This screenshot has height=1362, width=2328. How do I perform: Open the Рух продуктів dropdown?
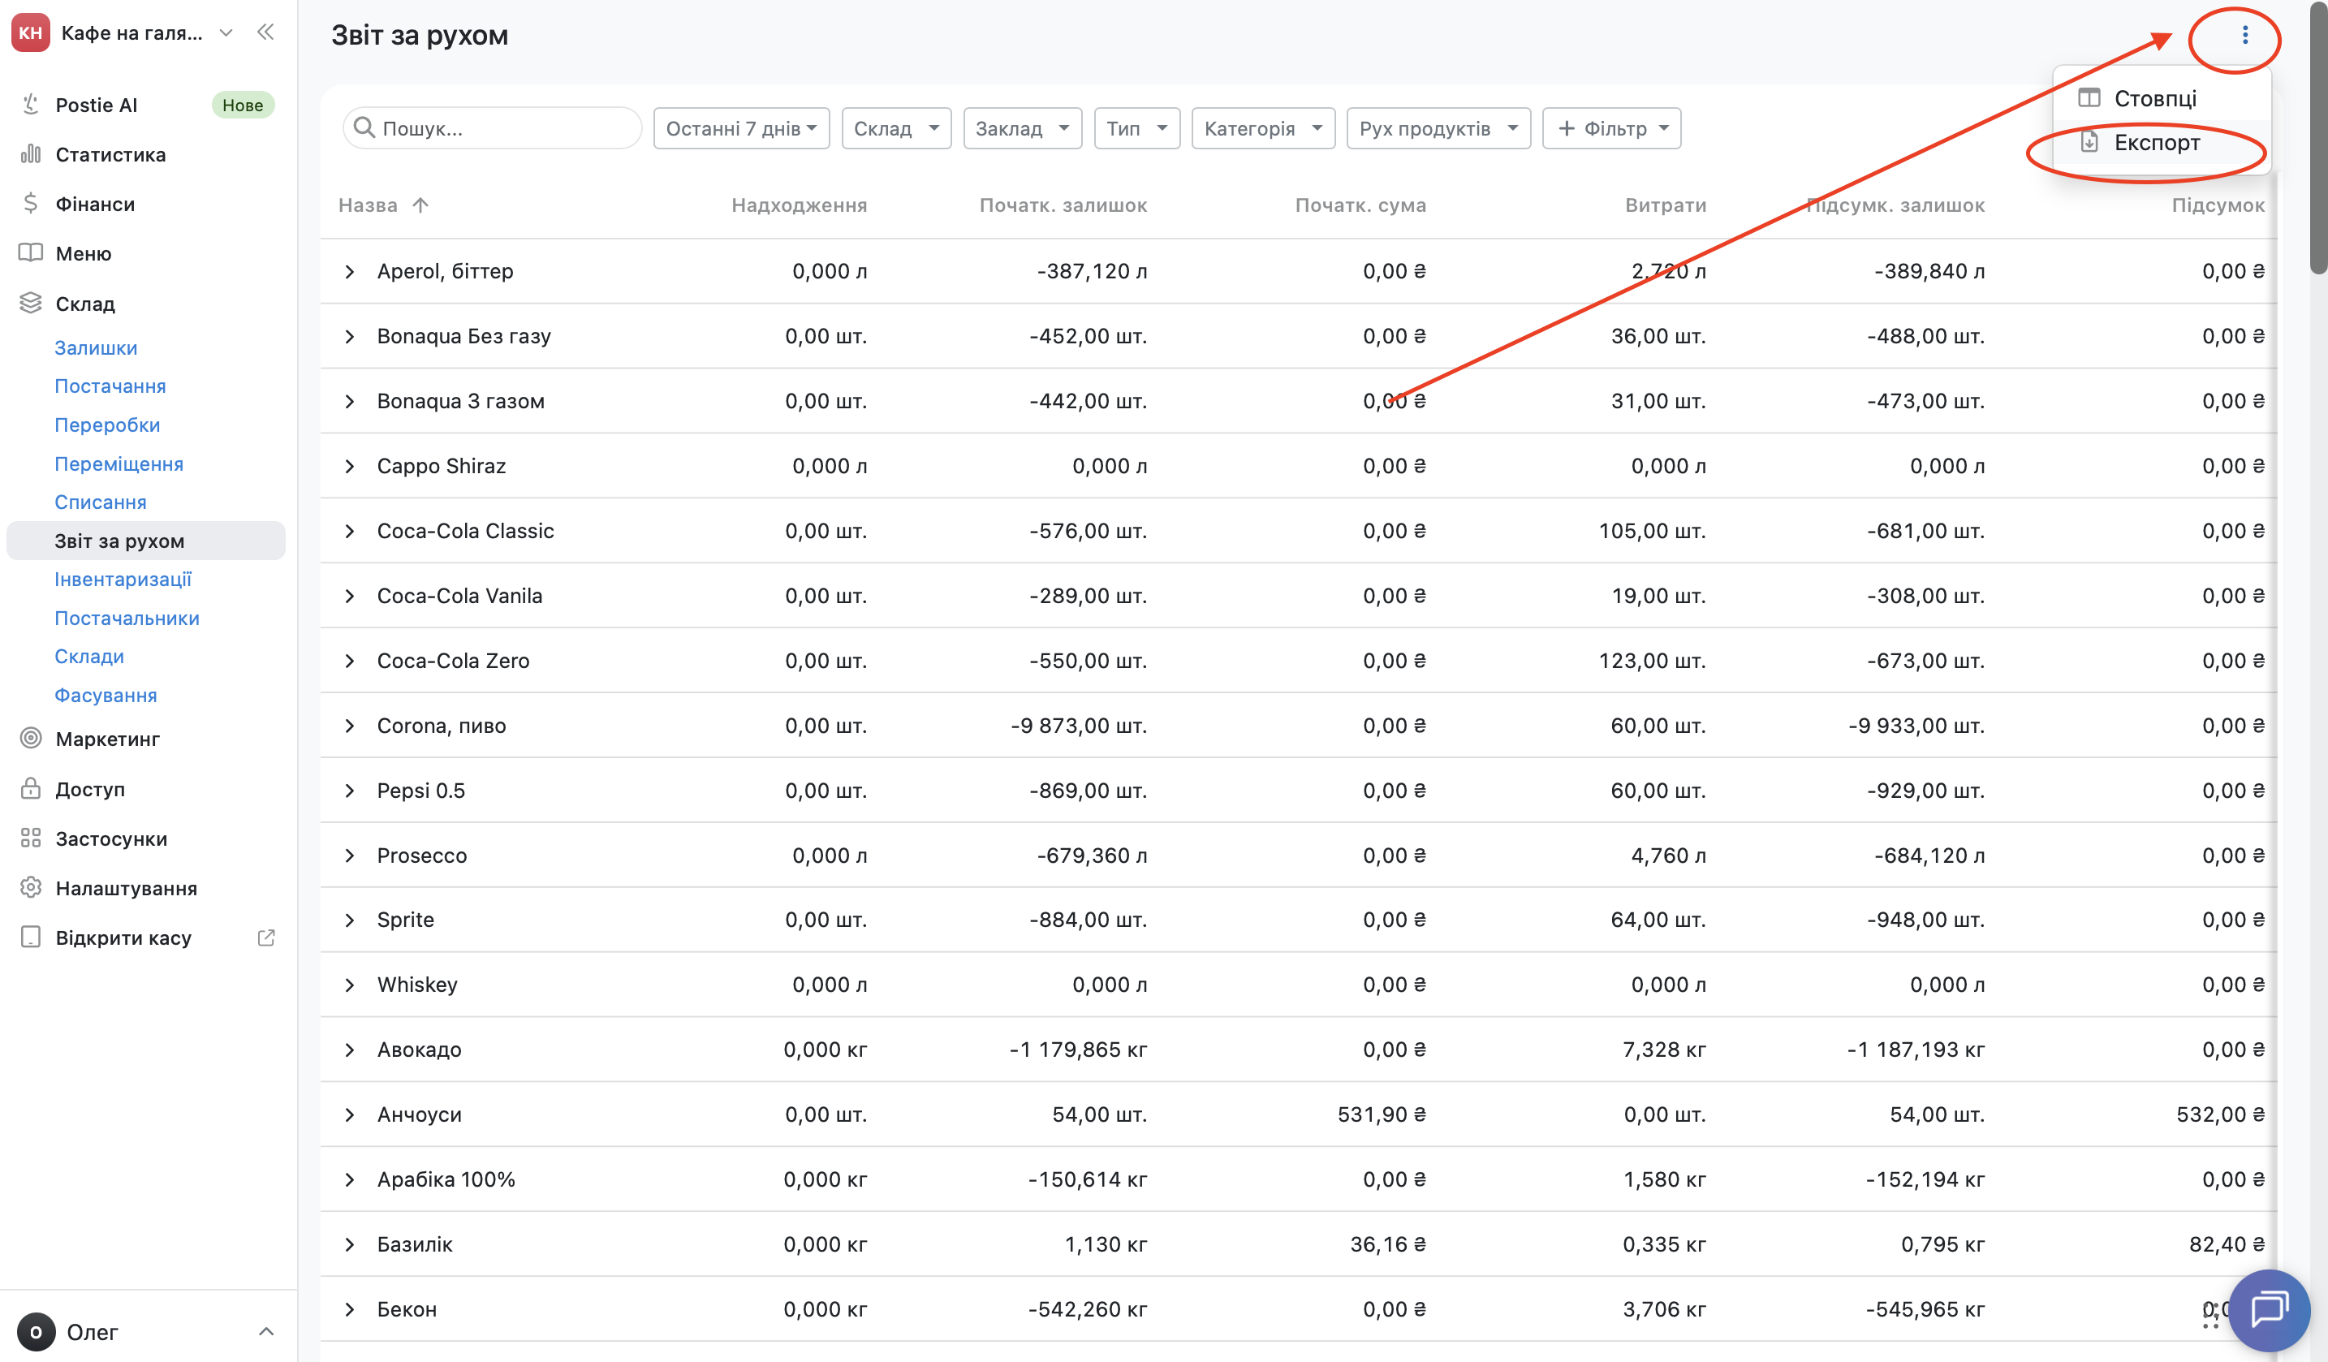pyautogui.click(x=1438, y=128)
